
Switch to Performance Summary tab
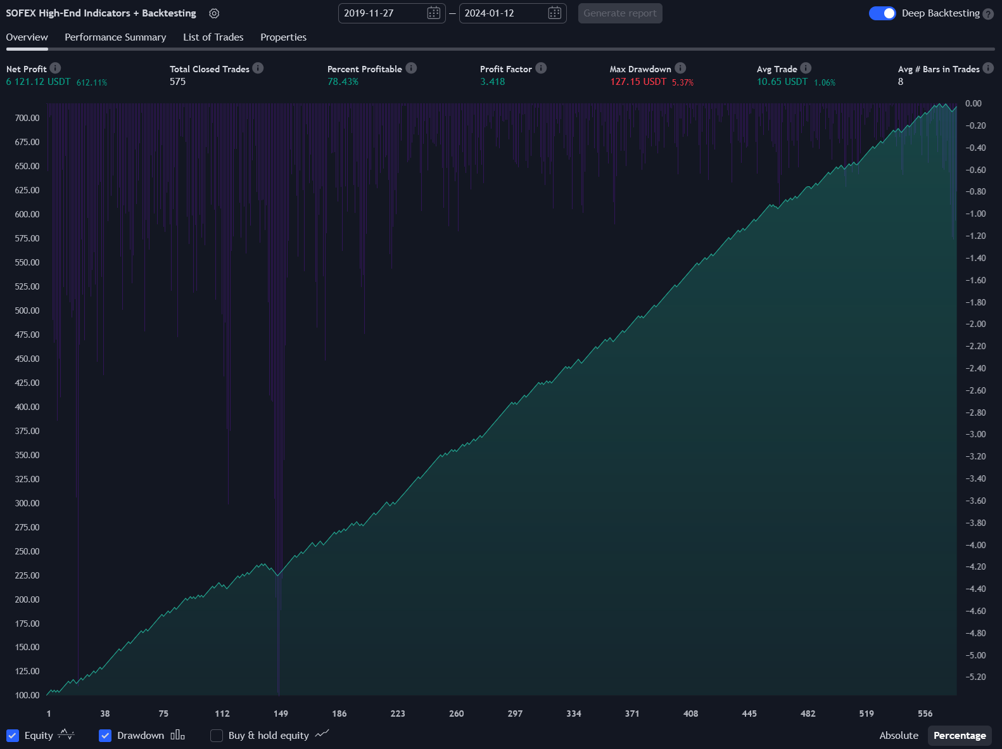[x=115, y=37]
